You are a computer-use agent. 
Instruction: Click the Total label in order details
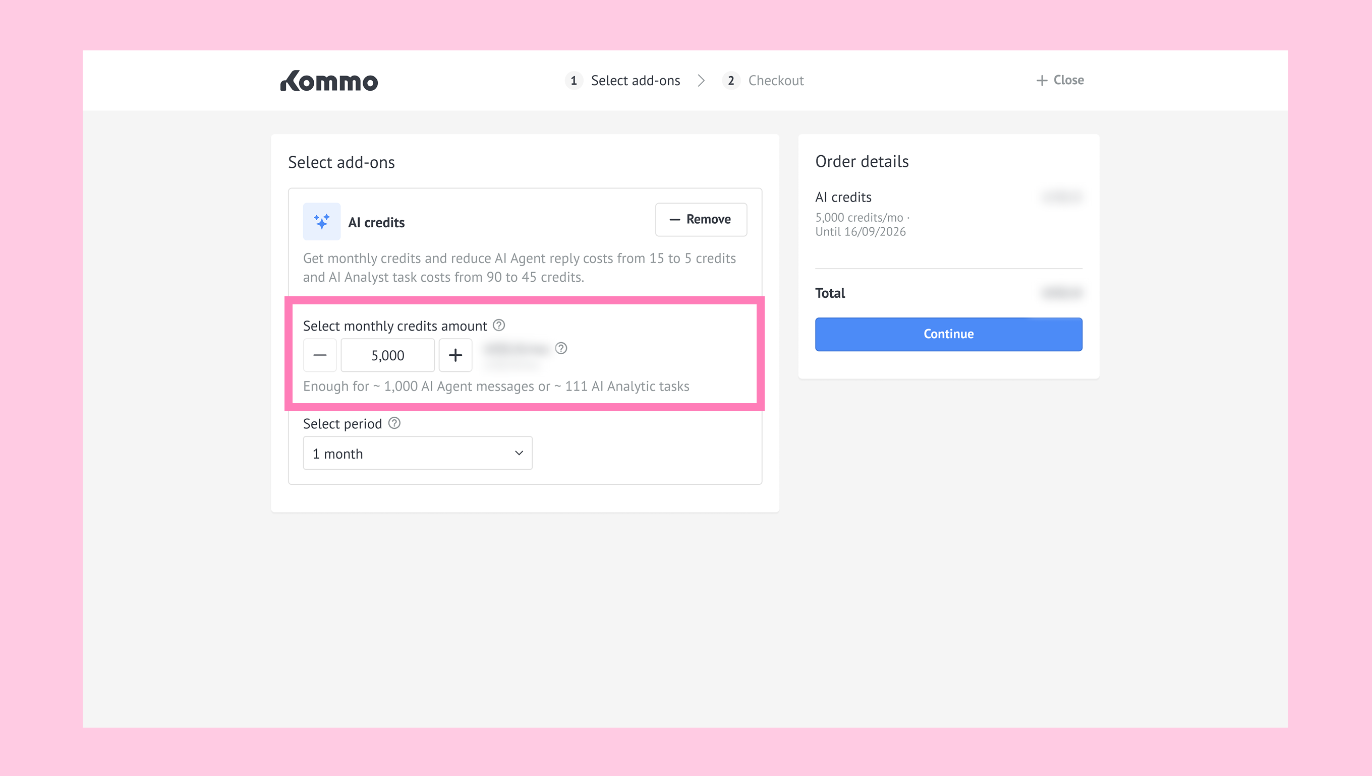[830, 293]
